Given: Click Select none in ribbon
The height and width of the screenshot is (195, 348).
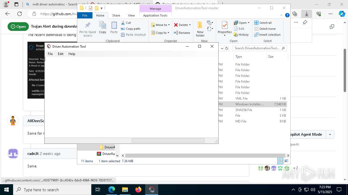Looking at the screenshot, I should (265, 29).
